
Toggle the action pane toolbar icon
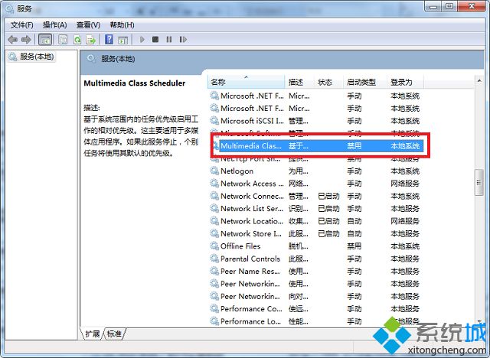coord(123,40)
